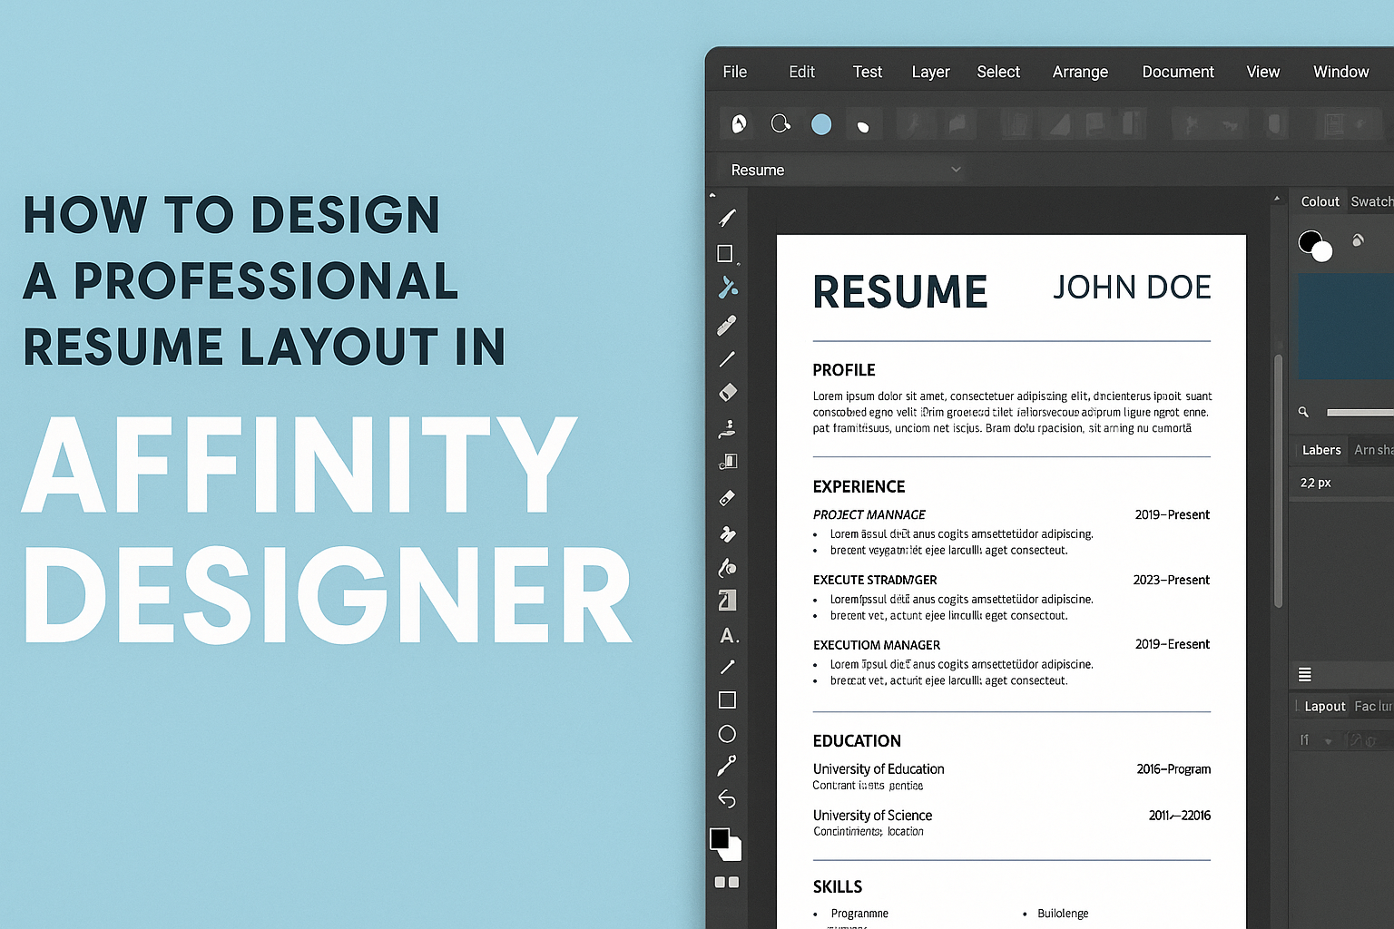Click the persona icon in the top toolbar

point(740,123)
